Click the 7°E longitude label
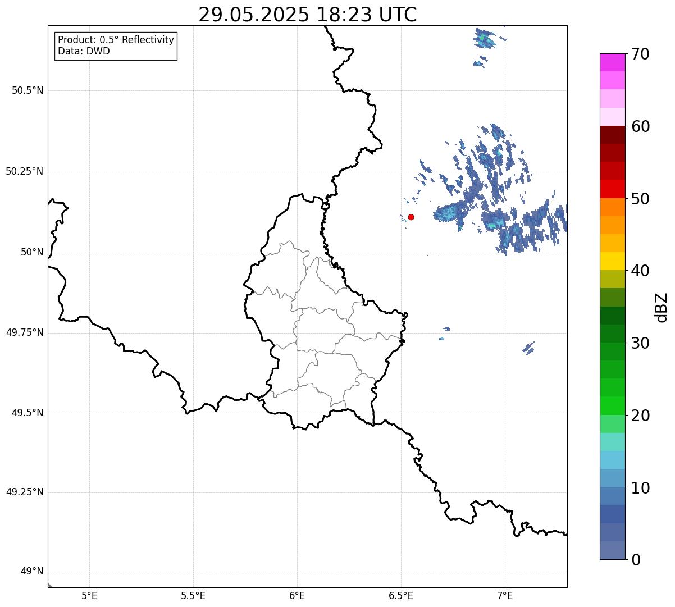 (505, 595)
